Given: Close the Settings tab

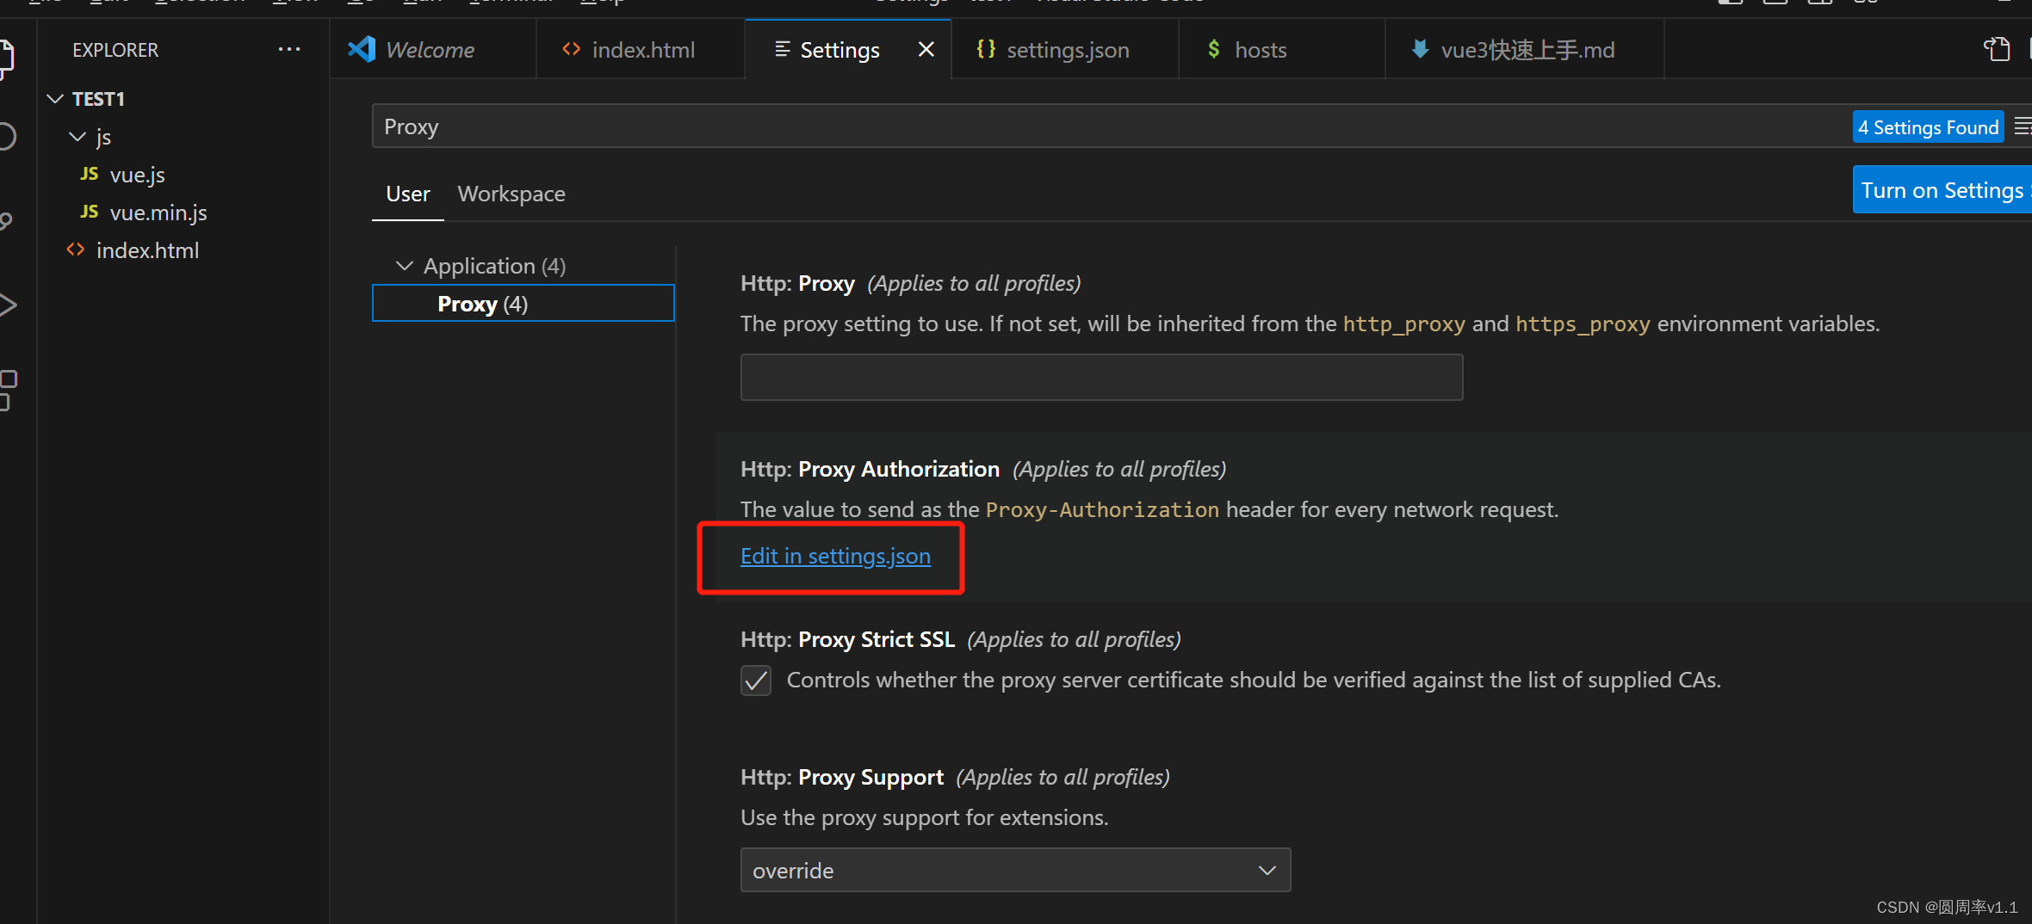Looking at the screenshot, I should coord(926,49).
